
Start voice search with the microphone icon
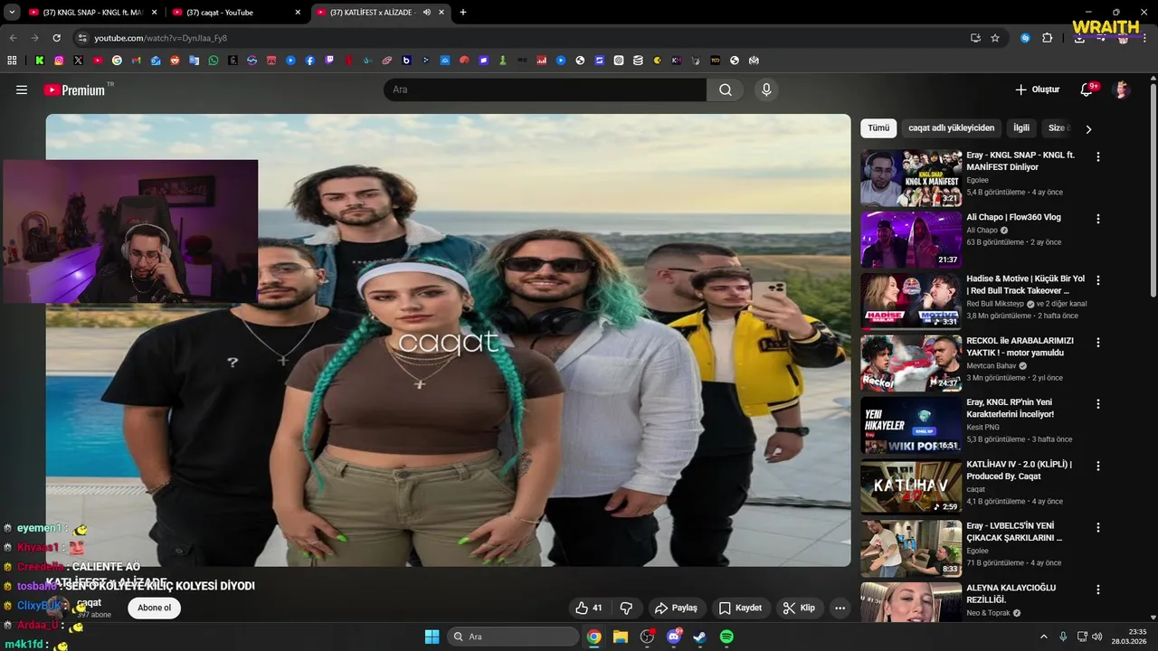point(766,90)
